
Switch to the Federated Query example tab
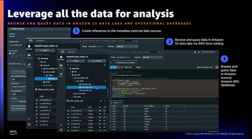click(x=125, y=62)
